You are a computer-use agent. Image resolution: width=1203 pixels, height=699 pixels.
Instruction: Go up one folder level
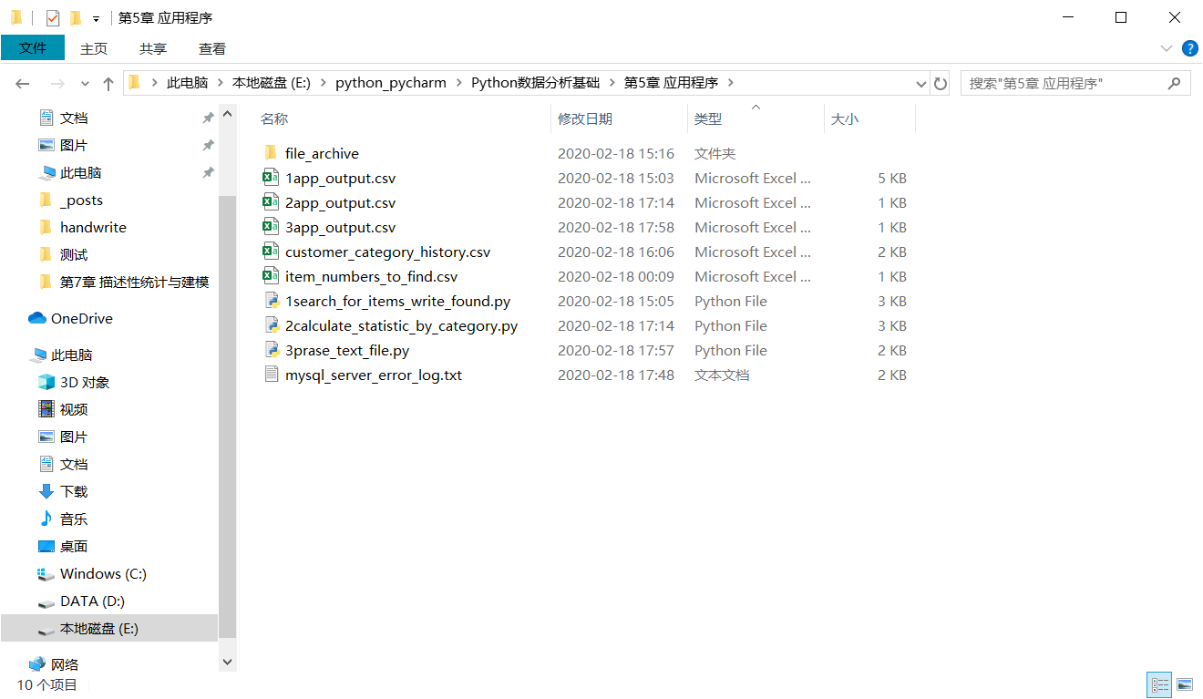[x=108, y=83]
